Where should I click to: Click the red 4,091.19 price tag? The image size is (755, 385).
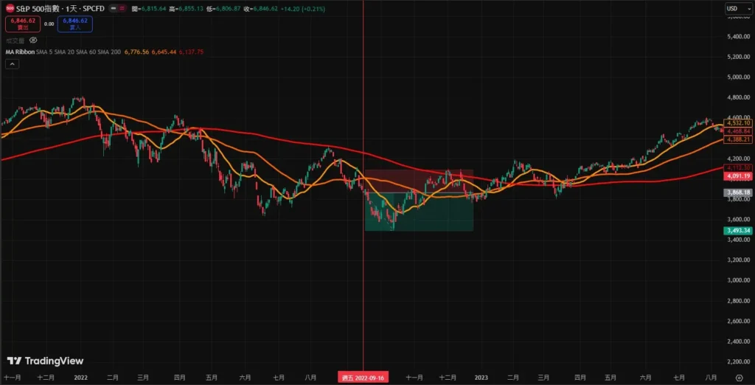click(737, 176)
